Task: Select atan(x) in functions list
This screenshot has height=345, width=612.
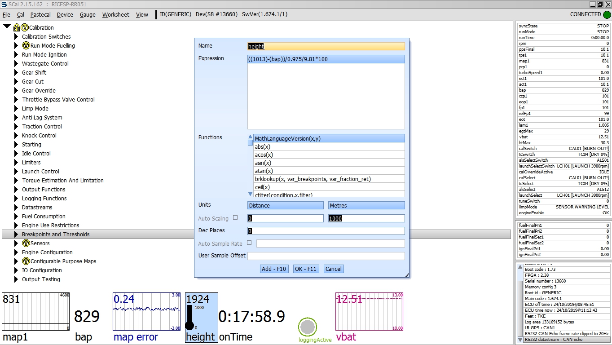Action: [x=329, y=171]
